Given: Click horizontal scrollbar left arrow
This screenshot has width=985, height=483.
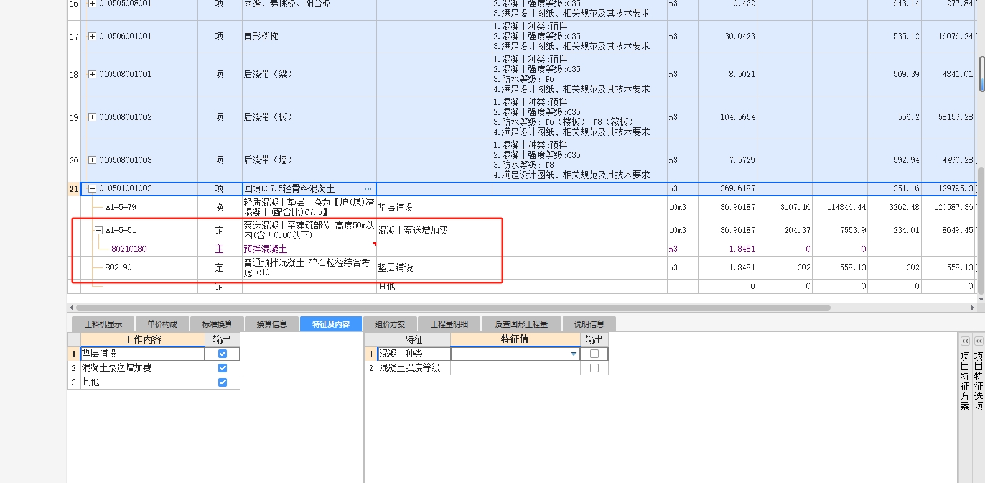Looking at the screenshot, I should click(72, 308).
